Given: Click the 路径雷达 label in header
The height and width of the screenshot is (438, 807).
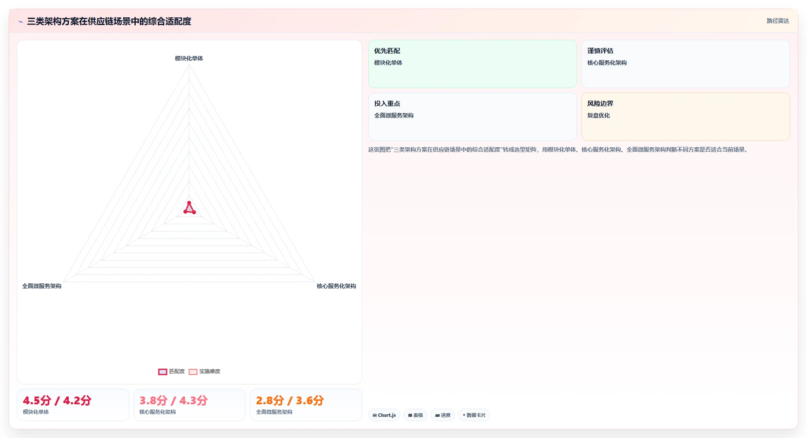Looking at the screenshot, I should tap(778, 21).
